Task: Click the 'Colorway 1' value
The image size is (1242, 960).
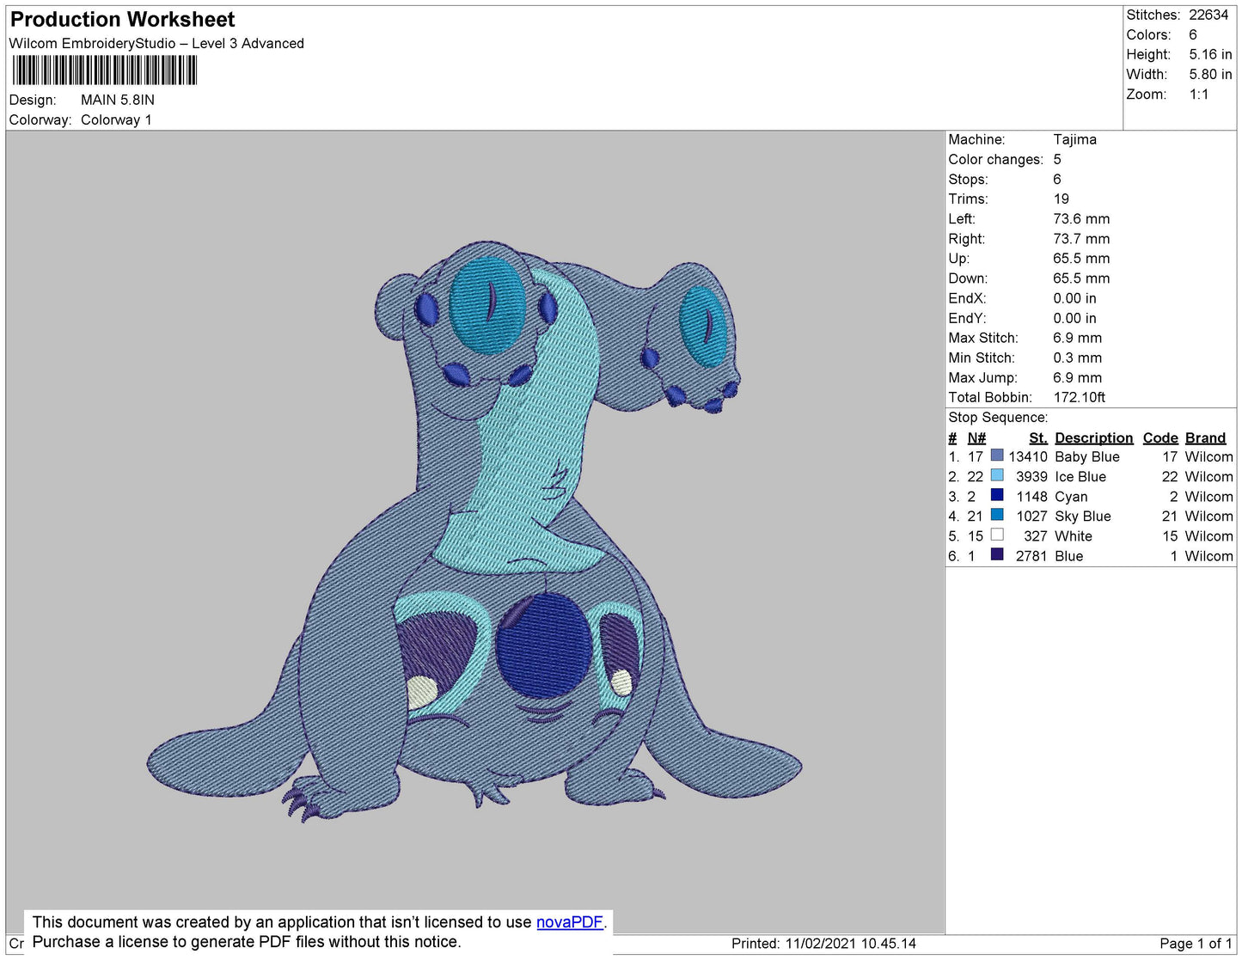Action: tap(116, 120)
